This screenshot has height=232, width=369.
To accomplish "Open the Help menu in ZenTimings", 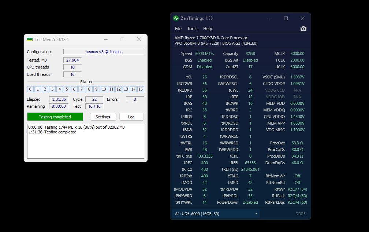I will tap(208, 29).
